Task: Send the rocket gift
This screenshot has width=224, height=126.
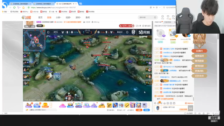Action: (x=115, y=105)
